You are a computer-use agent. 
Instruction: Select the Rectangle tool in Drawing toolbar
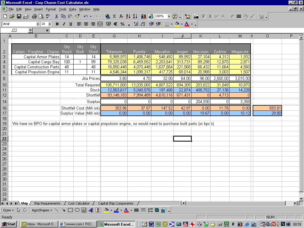click(70, 210)
